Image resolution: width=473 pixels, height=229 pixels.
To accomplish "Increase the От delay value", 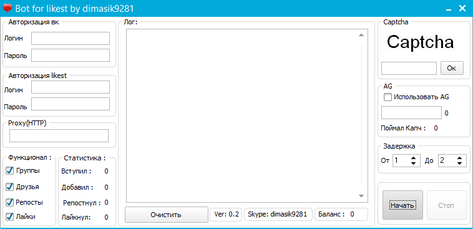I will pyautogui.click(x=414, y=157).
